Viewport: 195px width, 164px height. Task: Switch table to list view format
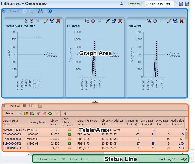(25, 106)
